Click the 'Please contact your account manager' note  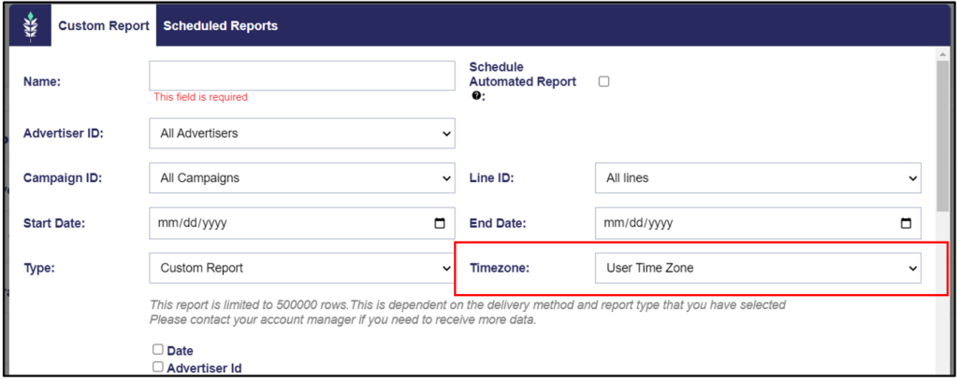pos(342,319)
